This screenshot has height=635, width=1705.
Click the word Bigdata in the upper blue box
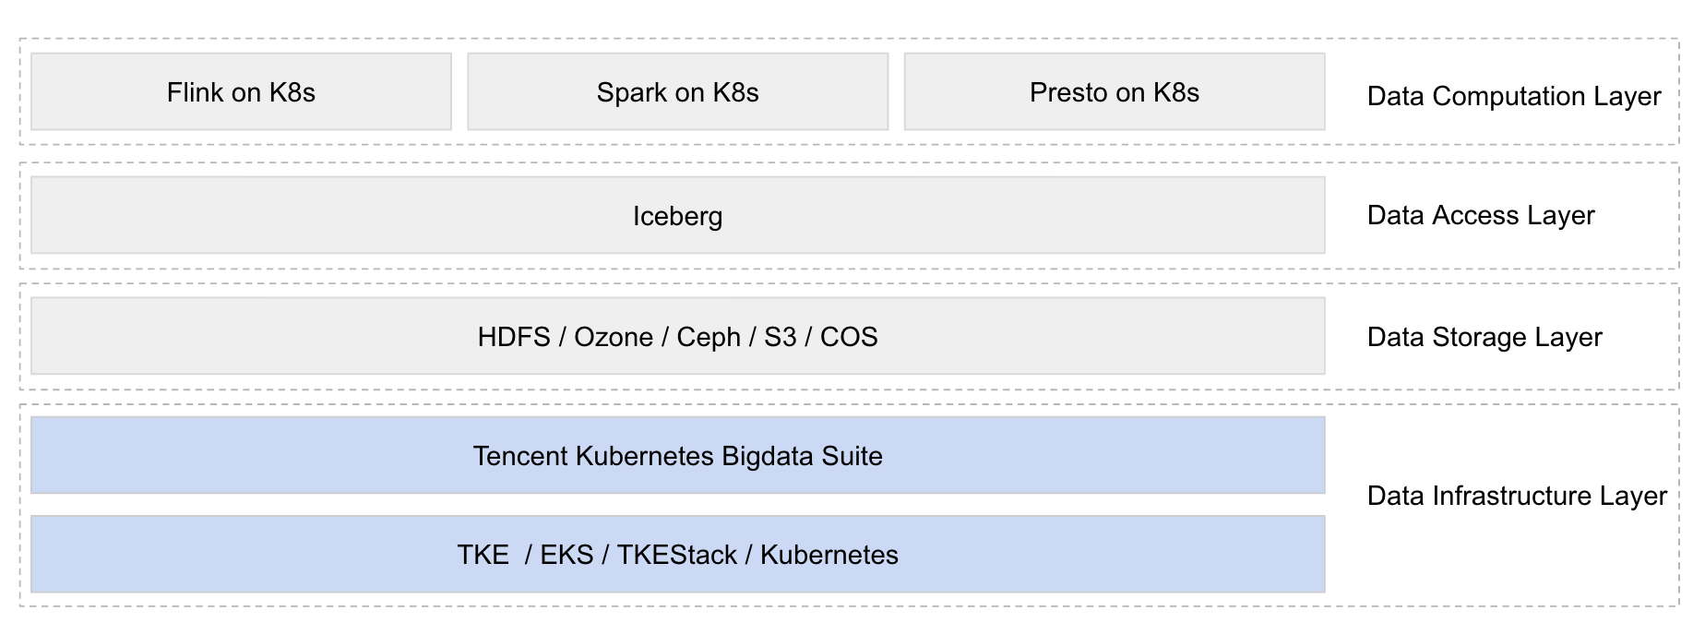point(762,456)
